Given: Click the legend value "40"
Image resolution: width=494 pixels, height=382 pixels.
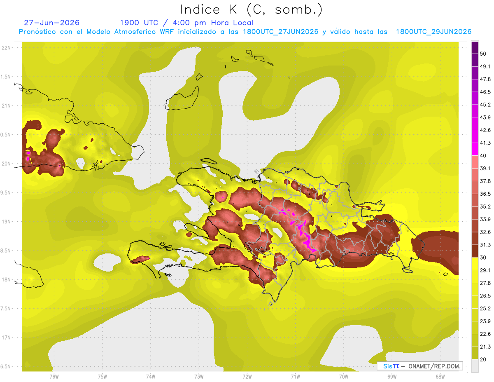Looking at the screenshot, I should click(484, 155).
